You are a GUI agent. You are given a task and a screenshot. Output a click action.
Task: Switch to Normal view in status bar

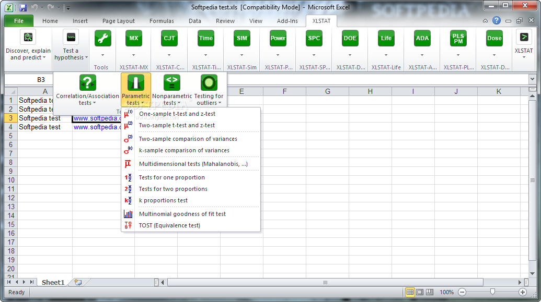tap(410, 292)
